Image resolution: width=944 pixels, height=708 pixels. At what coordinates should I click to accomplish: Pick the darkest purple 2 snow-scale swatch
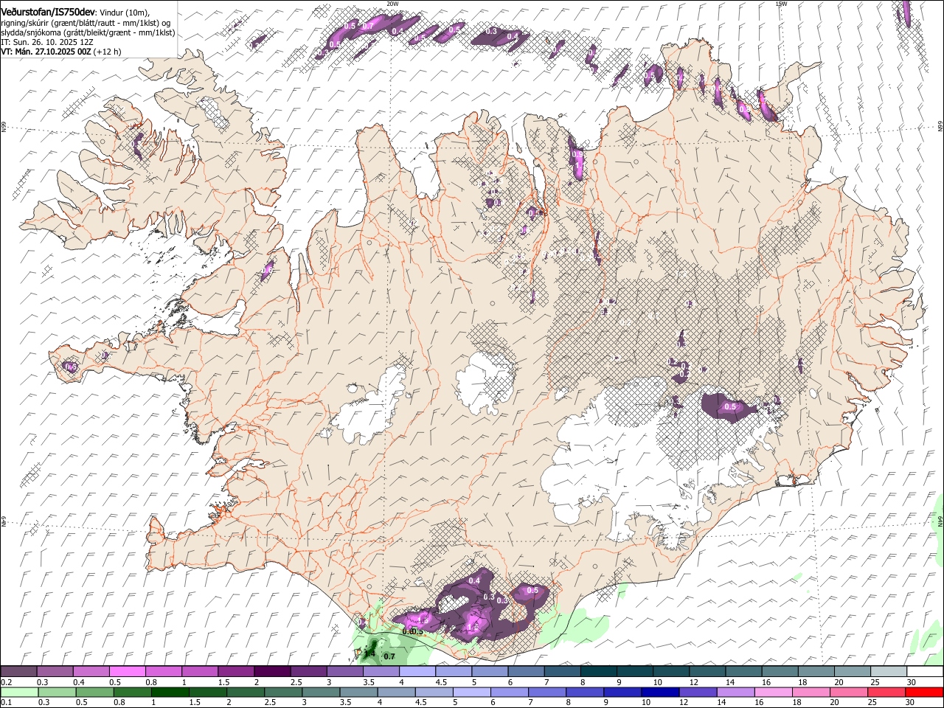tap(272, 671)
